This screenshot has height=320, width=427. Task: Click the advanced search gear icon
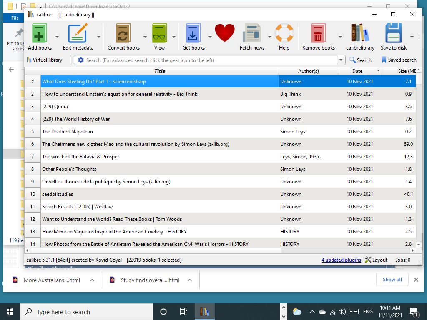coord(80,60)
